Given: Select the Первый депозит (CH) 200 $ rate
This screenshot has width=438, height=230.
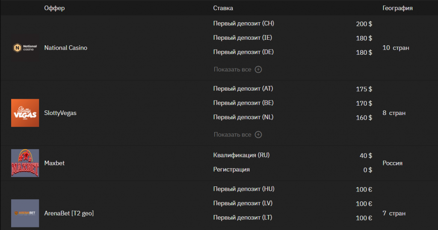Looking at the screenshot, I should [x=293, y=24].
